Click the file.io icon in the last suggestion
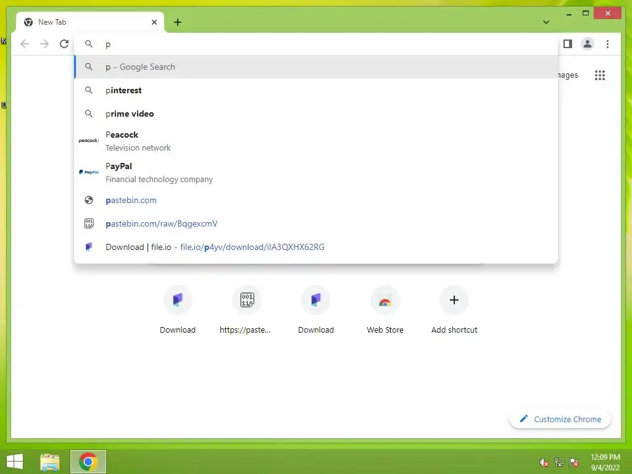 pyautogui.click(x=89, y=247)
